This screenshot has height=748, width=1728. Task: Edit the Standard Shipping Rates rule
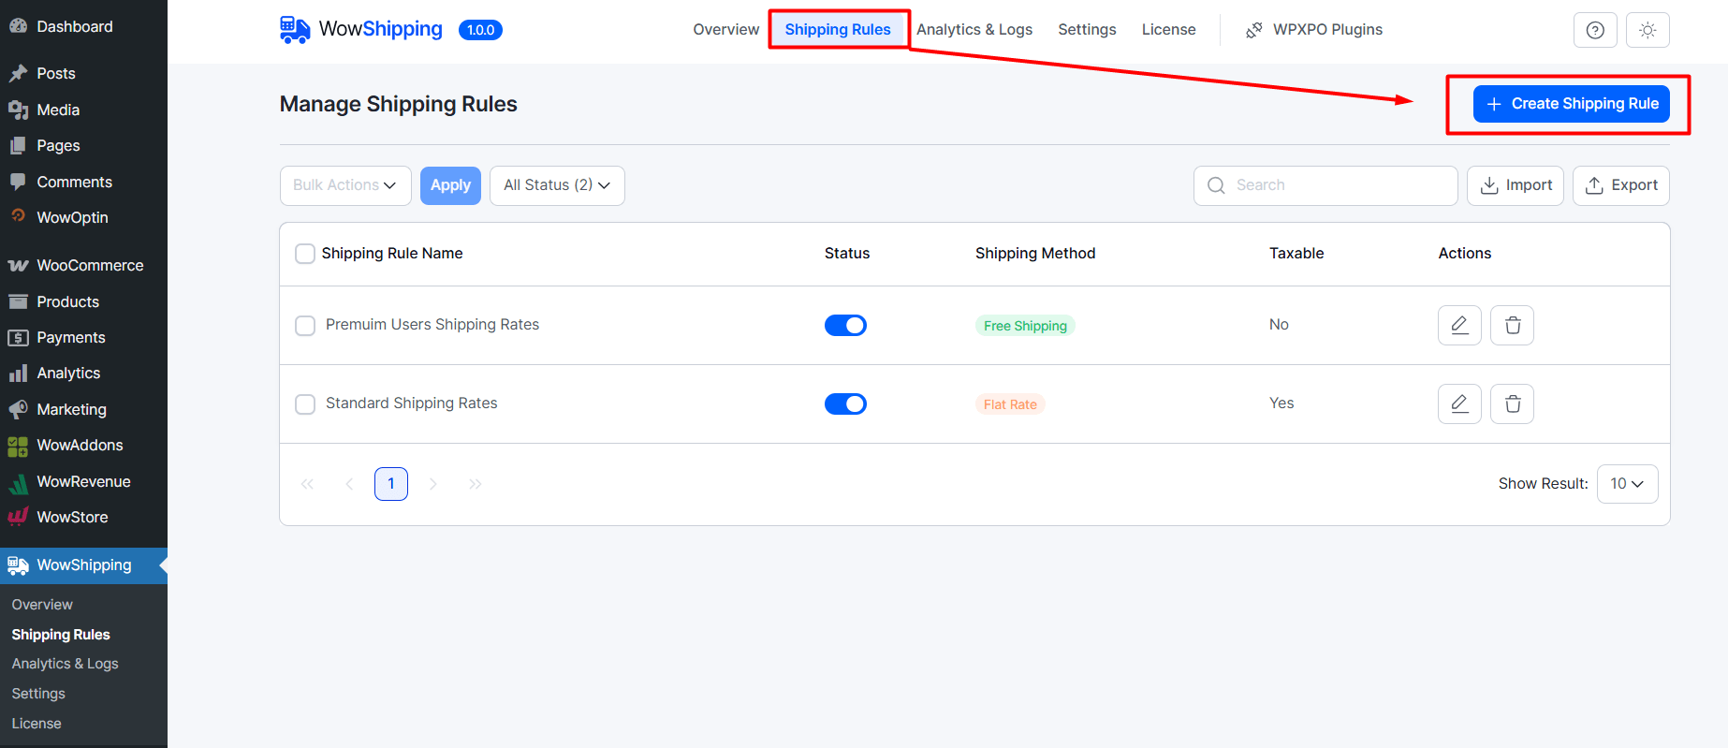tap(1459, 403)
